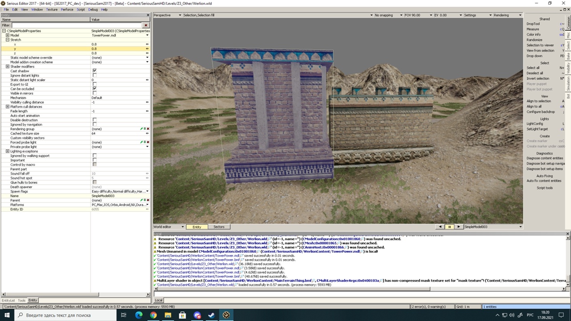Switch to the Tools tab

[21, 300]
